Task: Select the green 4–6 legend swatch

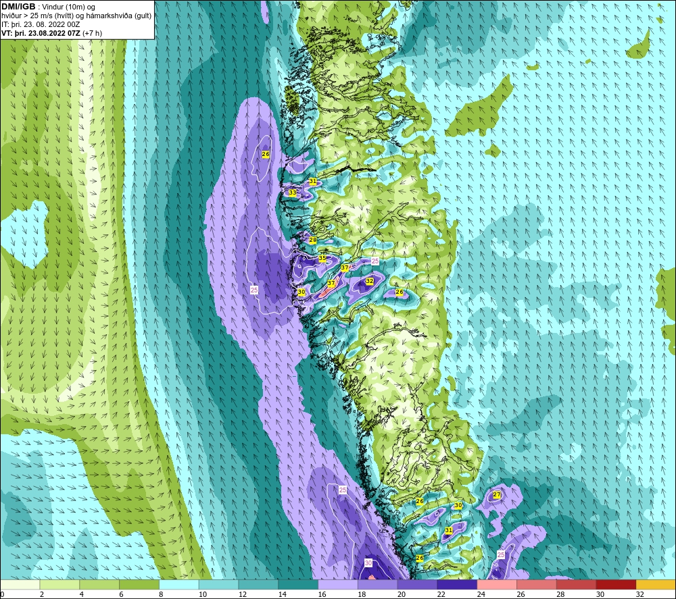Action: [x=99, y=584]
